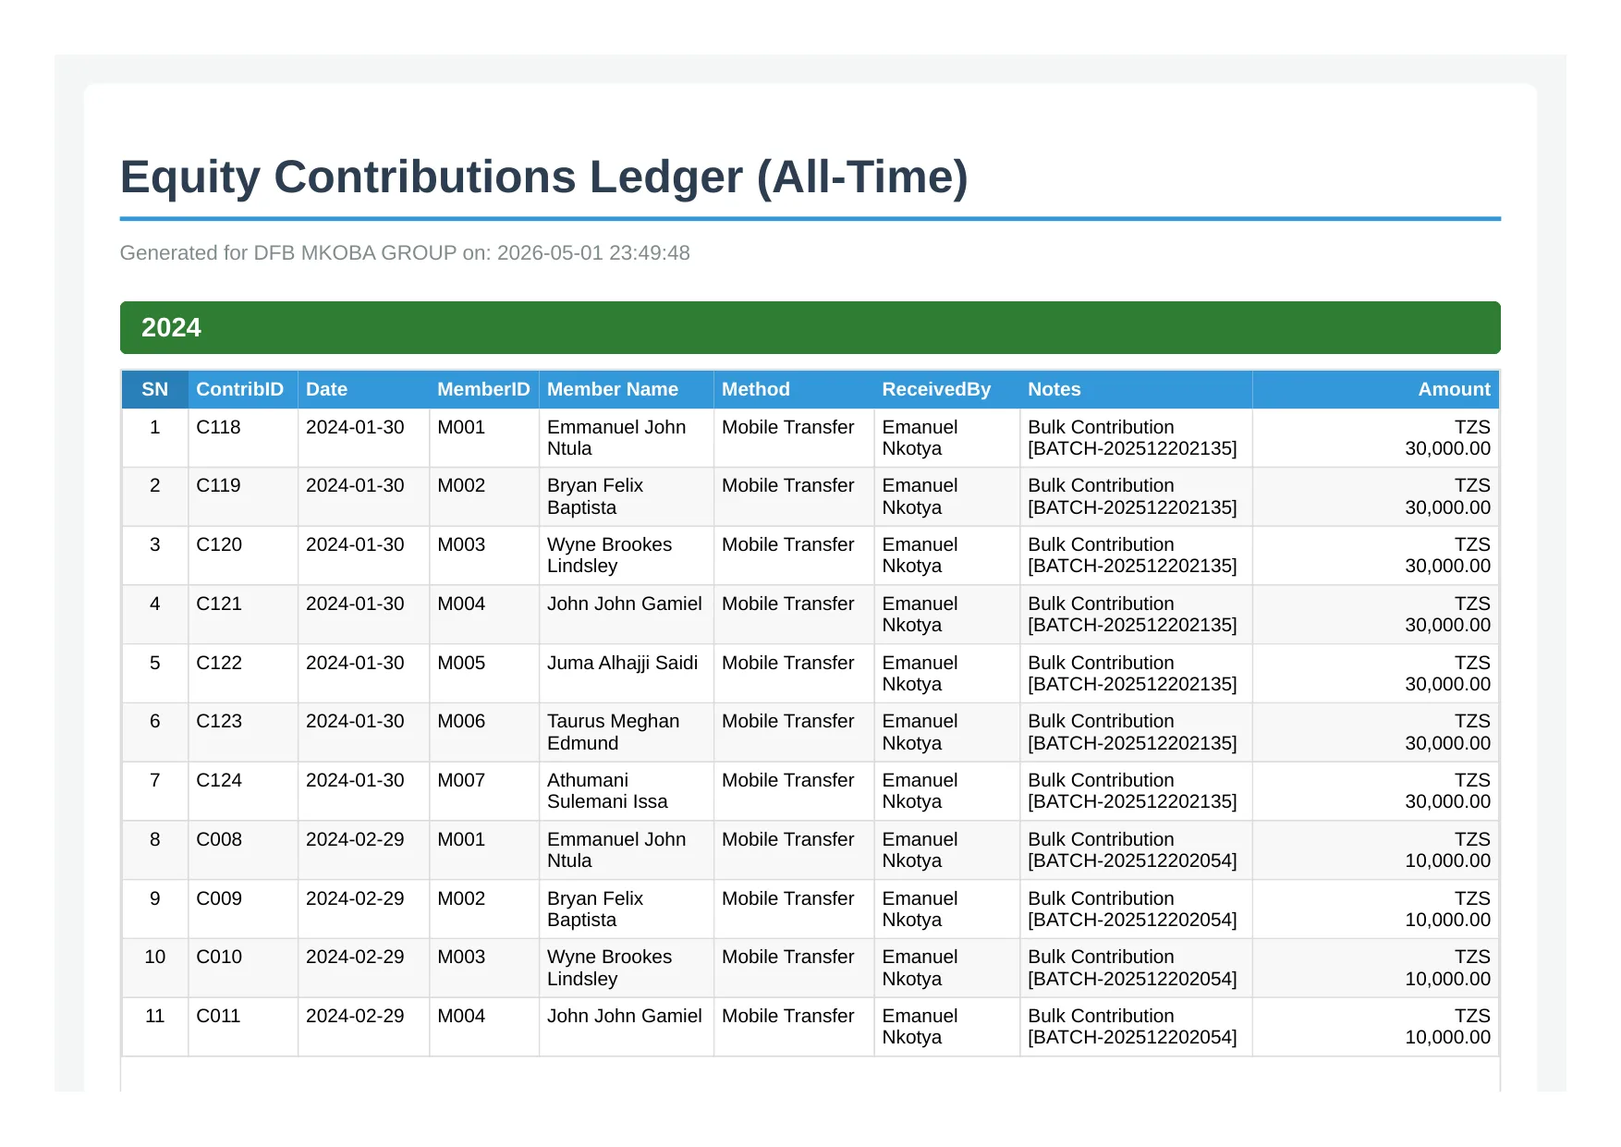Click date 2024-02-29 in row C008
Viewport: 1621px width, 1147px height.
pyautogui.click(x=355, y=839)
